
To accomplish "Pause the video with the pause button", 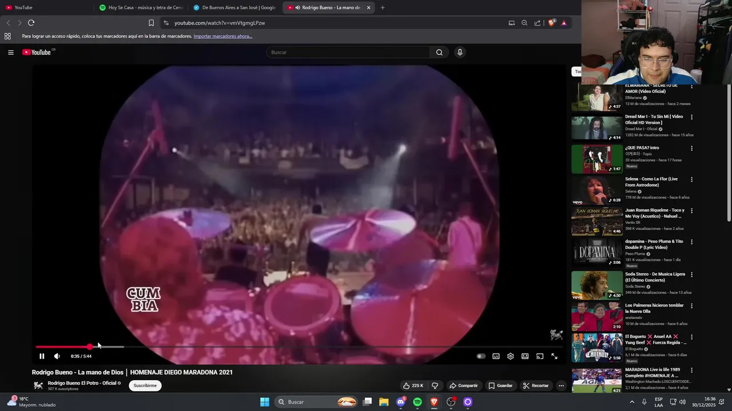I will (x=42, y=356).
